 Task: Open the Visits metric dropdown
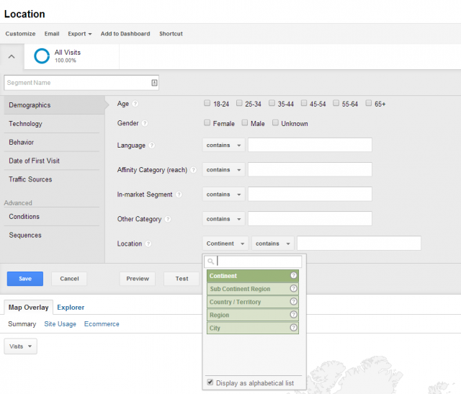pyautogui.click(x=20, y=346)
